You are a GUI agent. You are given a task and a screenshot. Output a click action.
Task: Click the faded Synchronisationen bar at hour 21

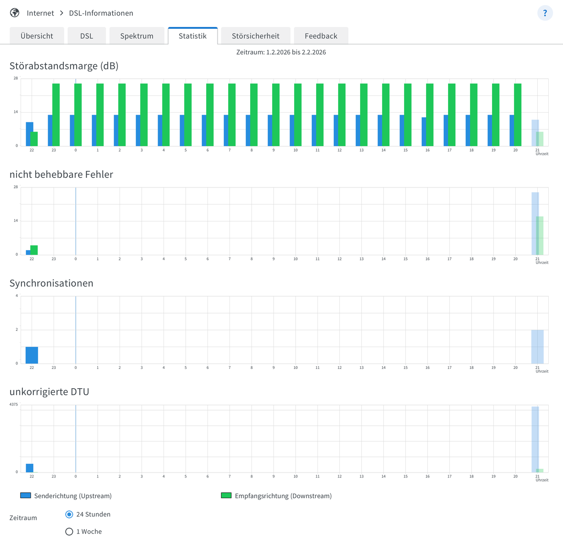point(537,346)
